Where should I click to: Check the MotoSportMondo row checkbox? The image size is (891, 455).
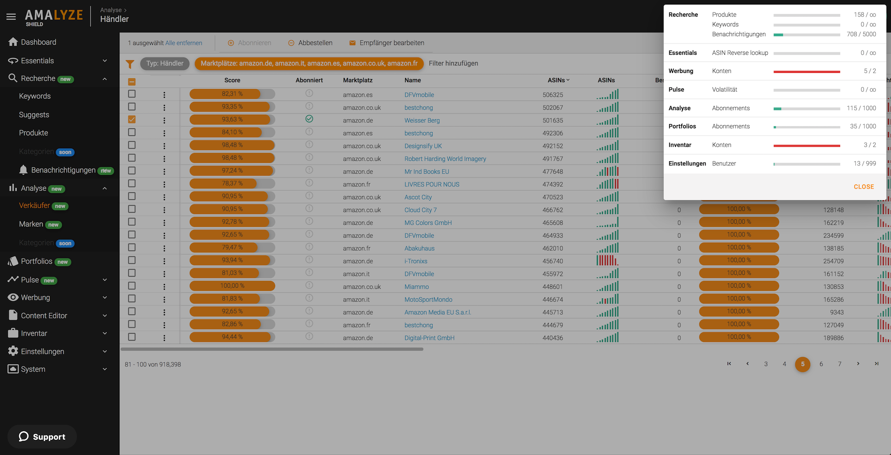point(132,299)
